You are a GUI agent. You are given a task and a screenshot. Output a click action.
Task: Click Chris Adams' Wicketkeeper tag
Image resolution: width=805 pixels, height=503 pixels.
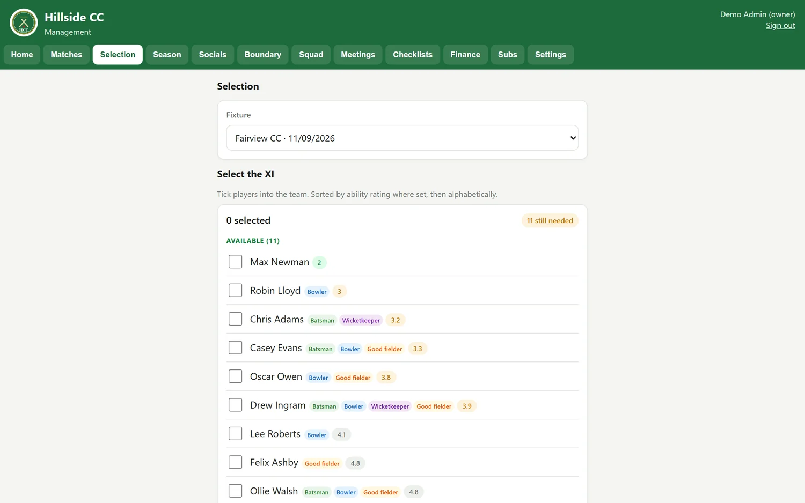coord(361,320)
